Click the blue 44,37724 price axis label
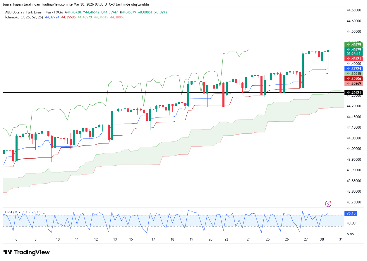Image resolution: width=367 pixels, height=261 pixels. [354, 69]
